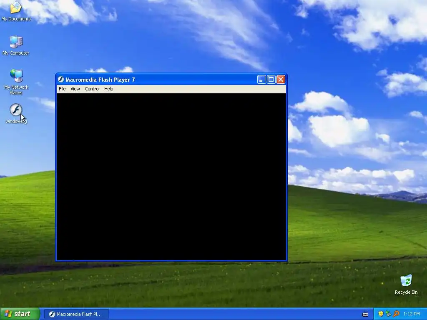Open the File menu in Flash Player
This screenshot has width=427, height=320.
pos(62,89)
